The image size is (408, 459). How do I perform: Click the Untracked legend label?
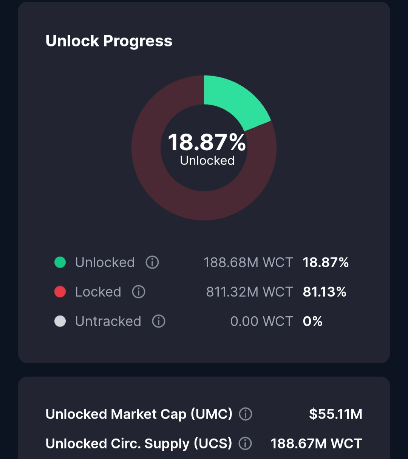tap(108, 321)
